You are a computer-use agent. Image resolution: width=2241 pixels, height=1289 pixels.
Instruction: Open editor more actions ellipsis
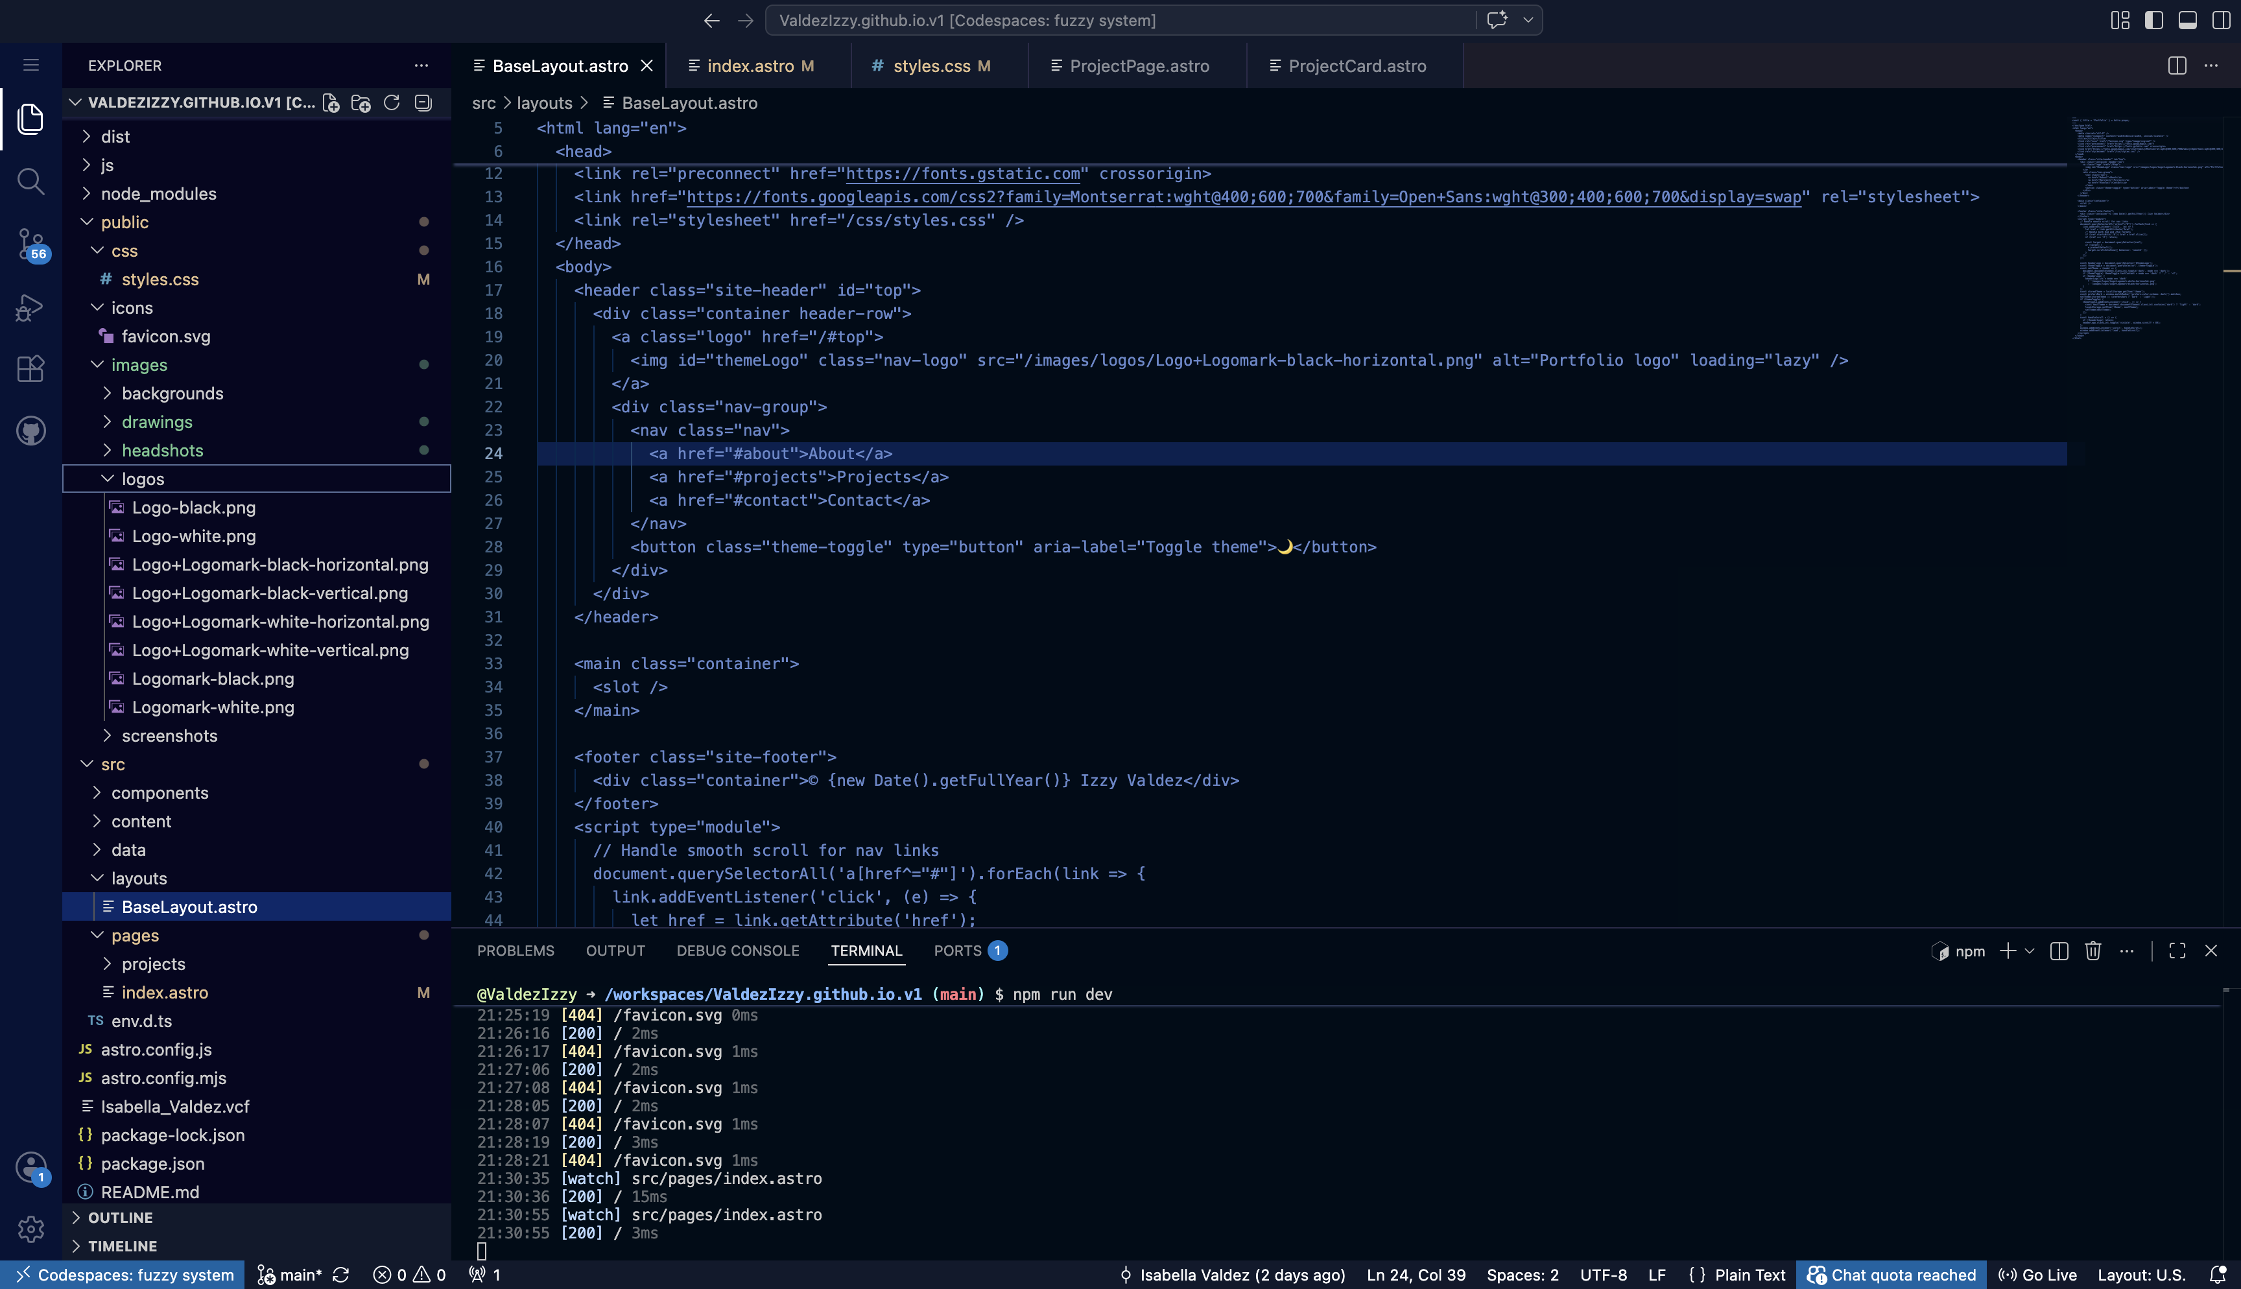point(2211,65)
